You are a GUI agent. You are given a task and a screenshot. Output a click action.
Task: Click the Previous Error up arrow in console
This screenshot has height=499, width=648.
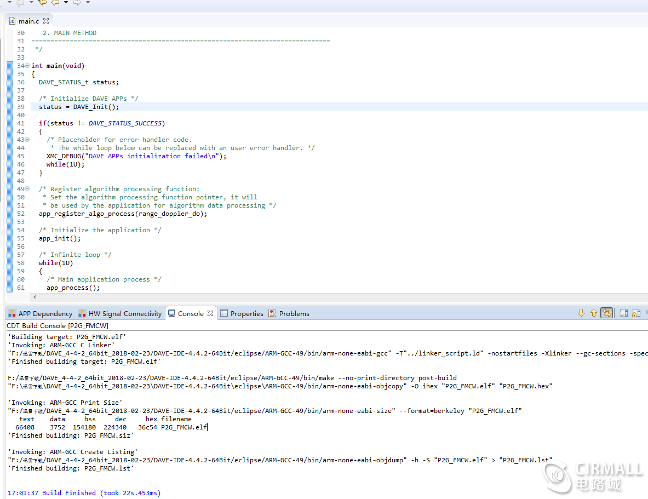[594, 313]
